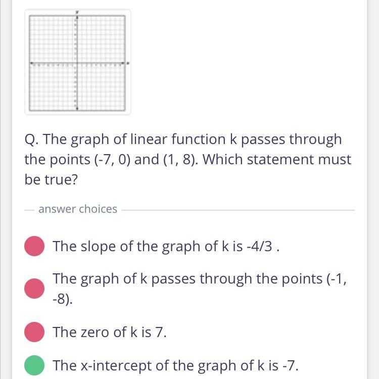The height and width of the screenshot is (379, 379).
Task: Click the lower-left quadrant of the grid
Action: [x=53, y=87]
